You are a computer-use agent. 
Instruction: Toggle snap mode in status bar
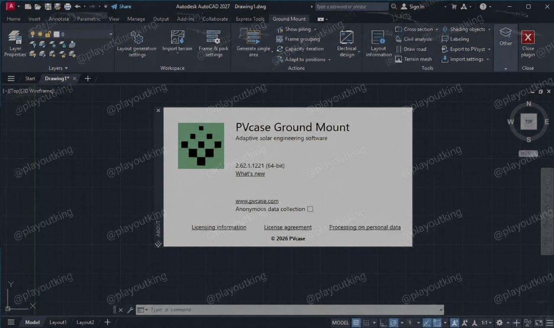366,323
